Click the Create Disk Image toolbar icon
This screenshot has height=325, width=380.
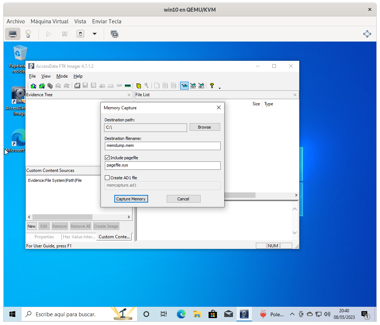[x=77, y=86]
